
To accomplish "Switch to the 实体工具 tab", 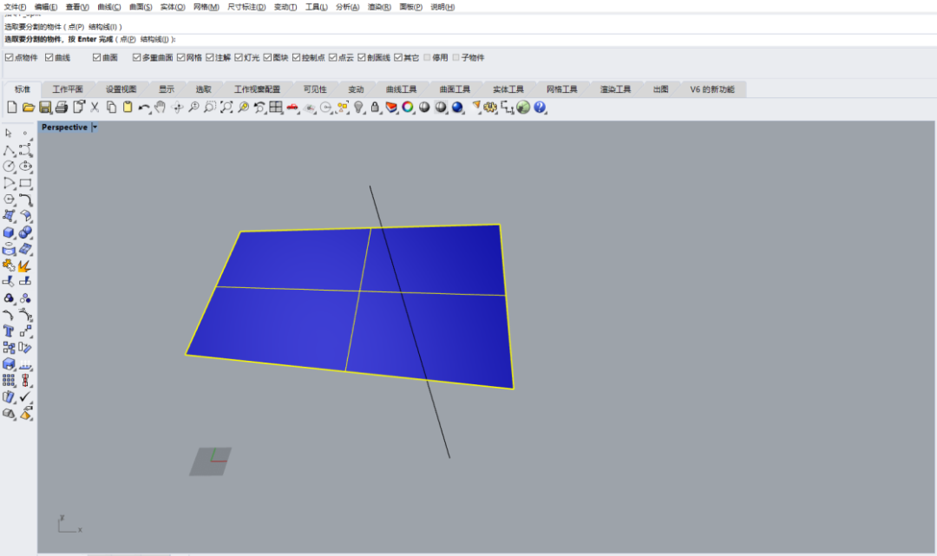I will click(x=508, y=89).
